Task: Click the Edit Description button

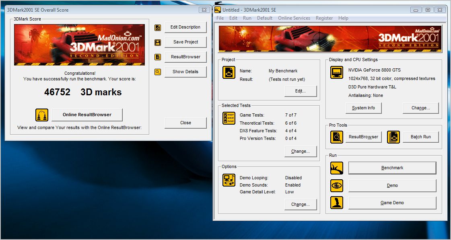Action: 185,27
